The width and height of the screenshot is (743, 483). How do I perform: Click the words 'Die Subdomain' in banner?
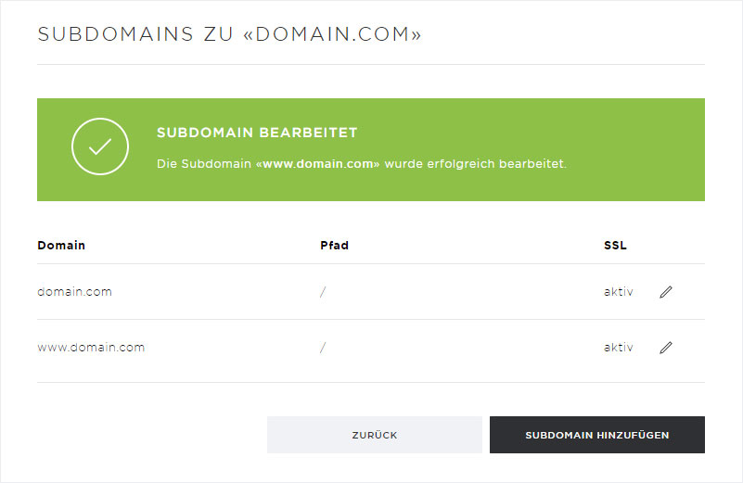tap(204, 164)
